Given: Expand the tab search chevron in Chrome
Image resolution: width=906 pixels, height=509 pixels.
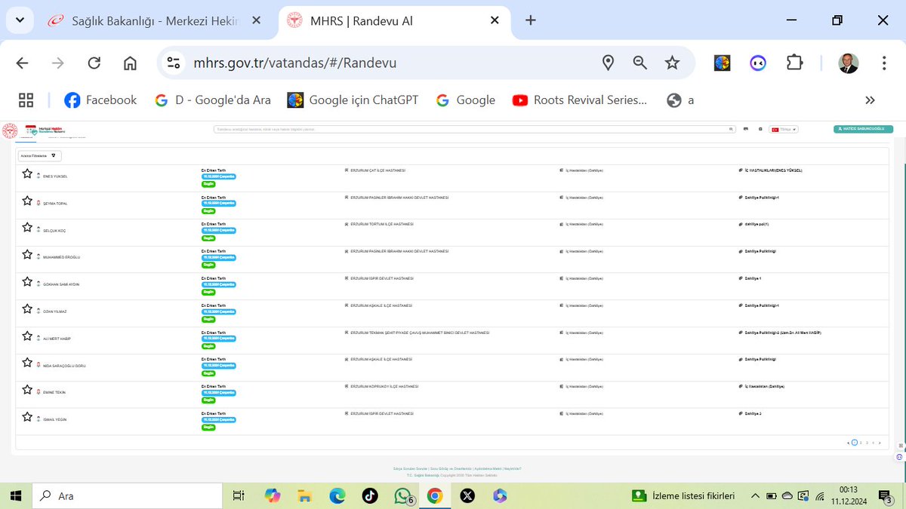Looking at the screenshot, I should 20,21.
